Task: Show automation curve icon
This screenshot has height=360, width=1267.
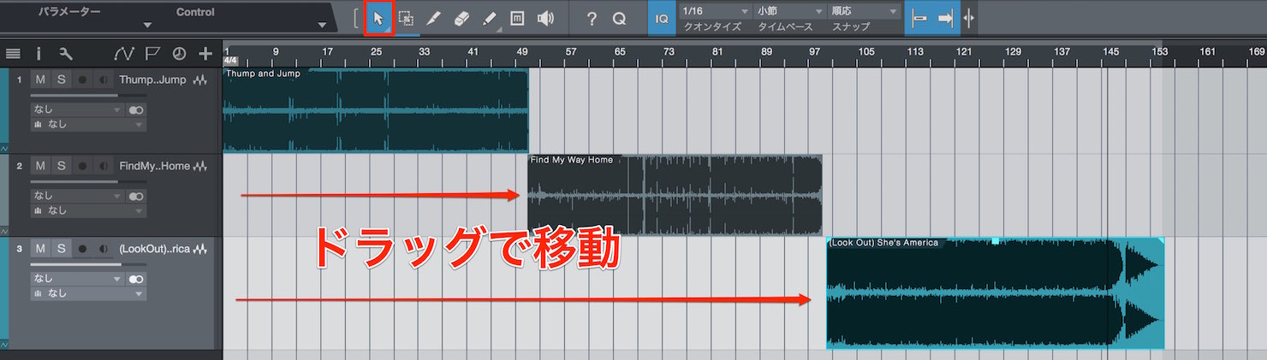Action: pyautogui.click(x=124, y=54)
